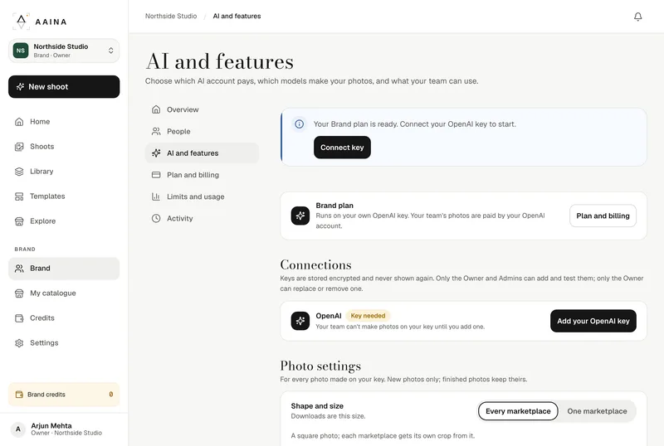Screen dimensions: 664x446
Task: Click the Shape and size label
Action: (317, 406)
